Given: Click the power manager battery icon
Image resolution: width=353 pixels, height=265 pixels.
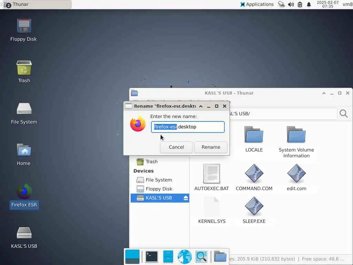Looking at the screenshot, I should tap(300, 4).
